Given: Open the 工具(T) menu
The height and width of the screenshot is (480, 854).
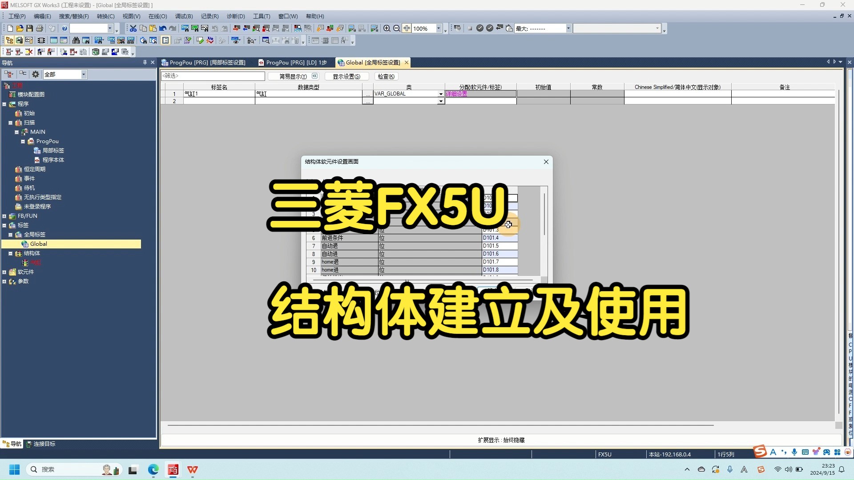Looking at the screenshot, I should pyautogui.click(x=262, y=16).
